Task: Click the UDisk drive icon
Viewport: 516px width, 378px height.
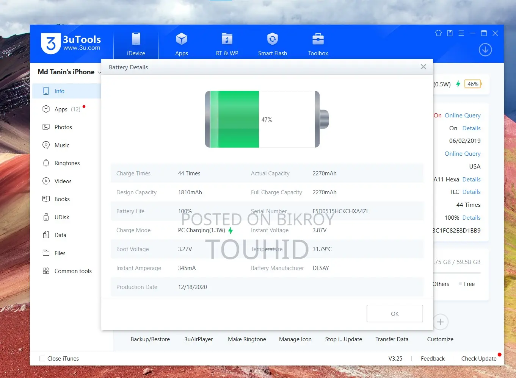Action: [x=46, y=217]
